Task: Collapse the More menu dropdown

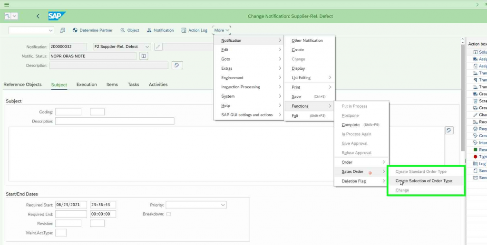Action: pyautogui.click(x=222, y=30)
